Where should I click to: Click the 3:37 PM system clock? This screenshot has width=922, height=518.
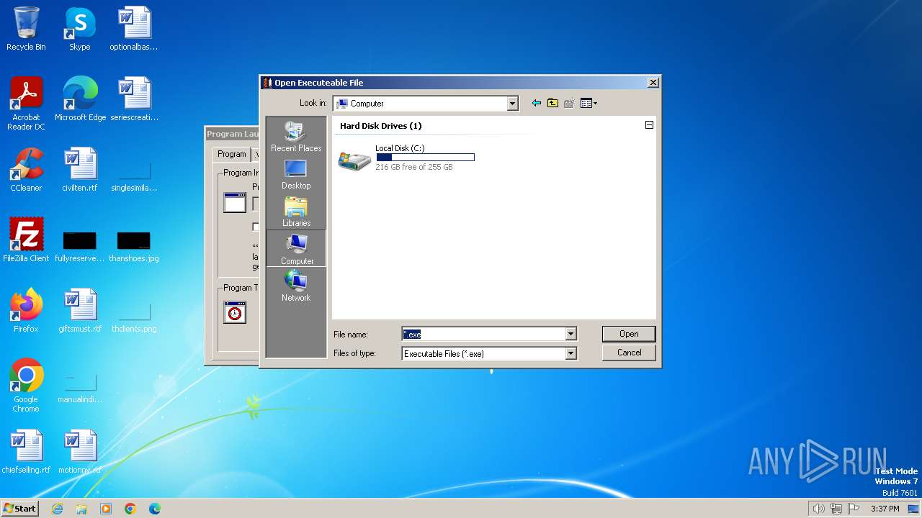click(885, 509)
